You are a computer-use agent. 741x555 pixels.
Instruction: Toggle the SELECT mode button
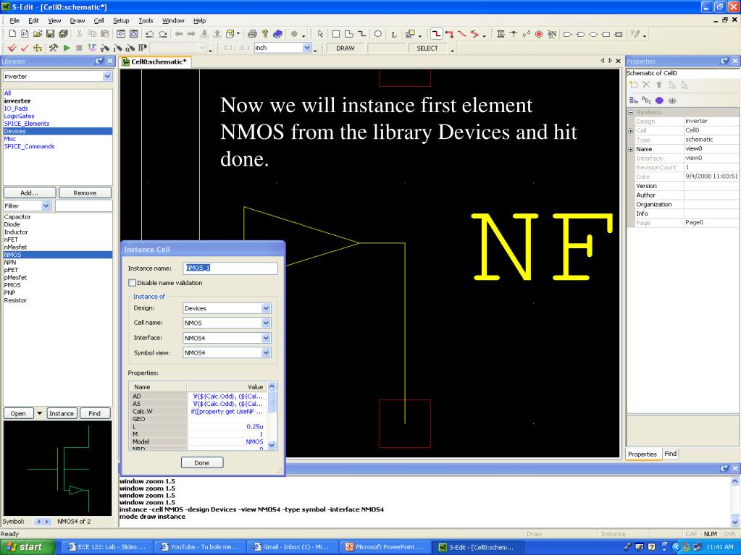pos(427,48)
